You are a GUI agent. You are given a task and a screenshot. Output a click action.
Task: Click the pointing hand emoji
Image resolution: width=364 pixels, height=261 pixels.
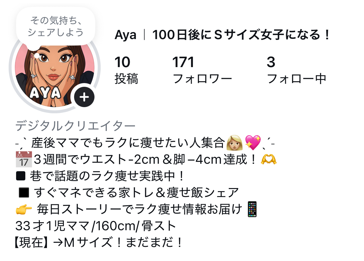24,209
